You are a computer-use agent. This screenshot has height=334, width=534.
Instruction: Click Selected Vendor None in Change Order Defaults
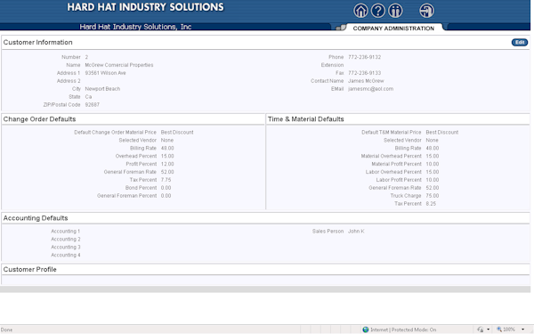pyautogui.click(x=167, y=140)
